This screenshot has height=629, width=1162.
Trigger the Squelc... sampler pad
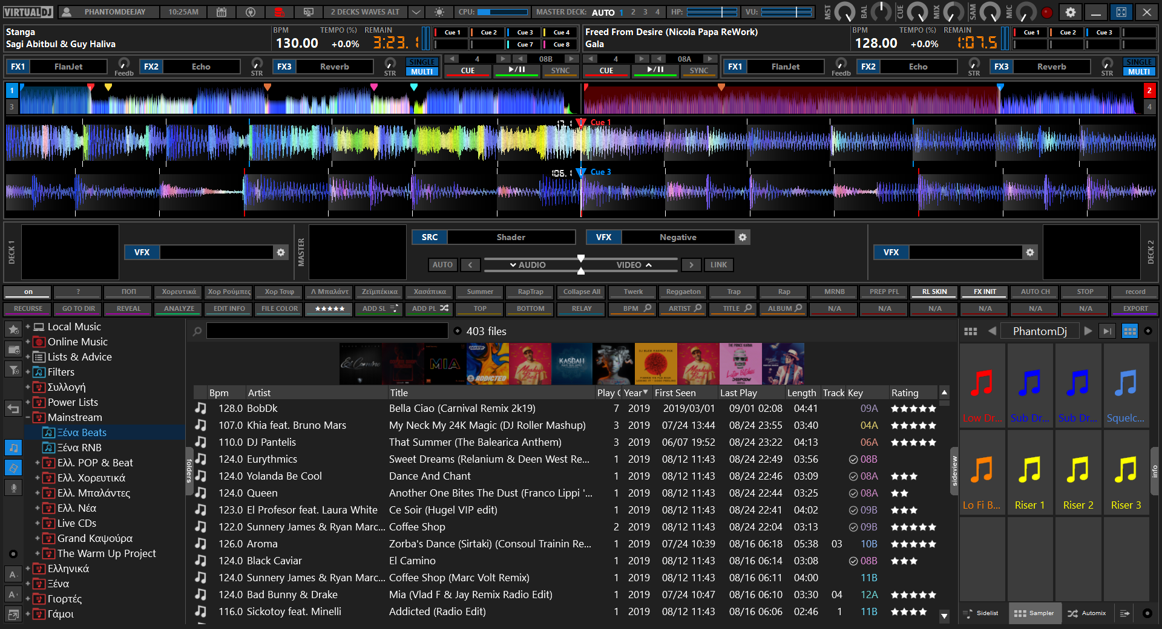coord(1126,385)
